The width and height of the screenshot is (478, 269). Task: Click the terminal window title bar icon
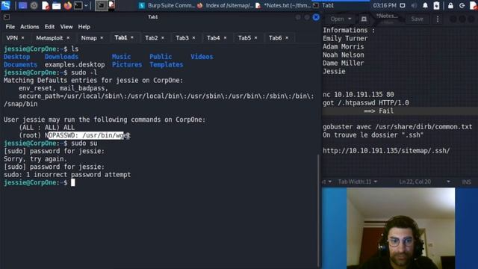(x=7, y=17)
